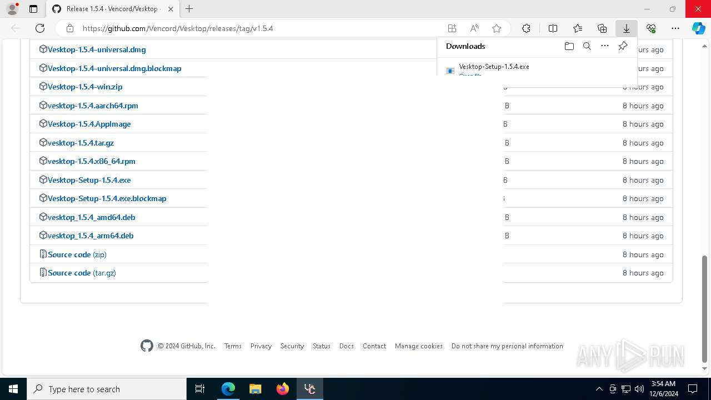Open the Privacy footer link

click(x=261, y=346)
